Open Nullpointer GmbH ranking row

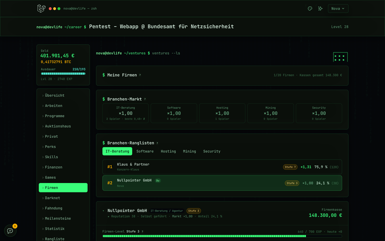pos(222,183)
